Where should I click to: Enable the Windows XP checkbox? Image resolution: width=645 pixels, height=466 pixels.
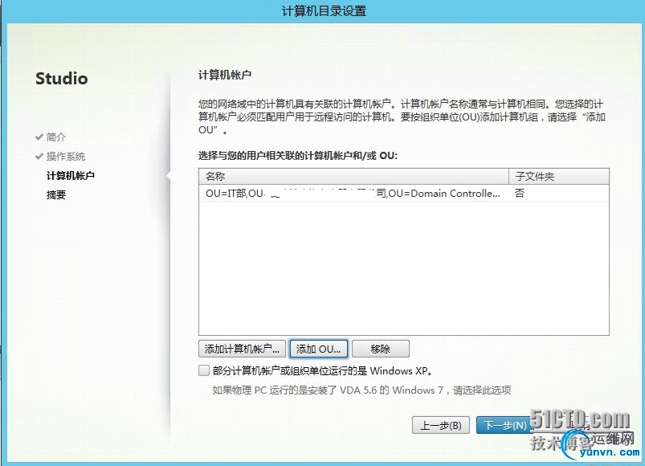click(x=204, y=370)
